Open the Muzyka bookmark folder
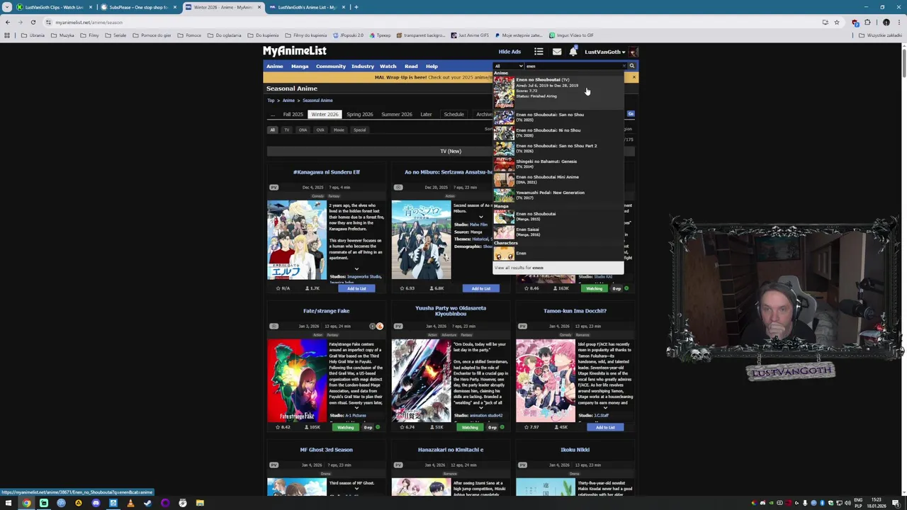This screenshot has height=510, width=907. 63,35
